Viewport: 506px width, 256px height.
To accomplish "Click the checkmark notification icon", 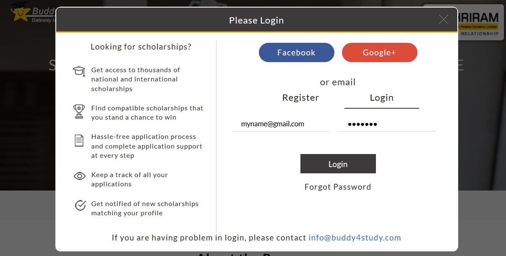I will [80, 205].
